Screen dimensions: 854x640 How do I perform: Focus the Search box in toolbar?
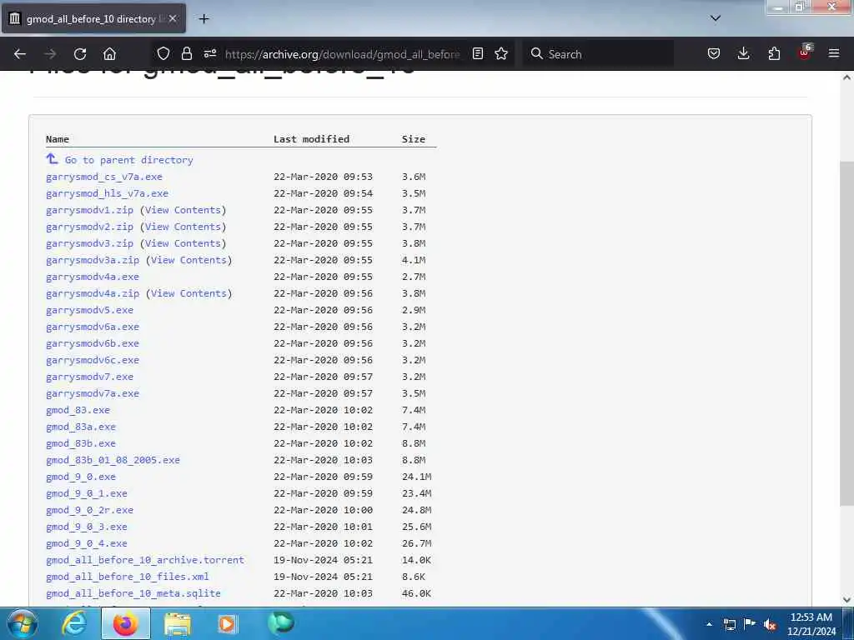[598, 54]
